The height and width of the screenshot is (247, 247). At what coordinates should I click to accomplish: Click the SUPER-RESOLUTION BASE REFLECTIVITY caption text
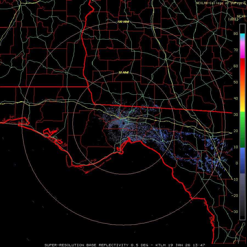click(x=86, y=245)
